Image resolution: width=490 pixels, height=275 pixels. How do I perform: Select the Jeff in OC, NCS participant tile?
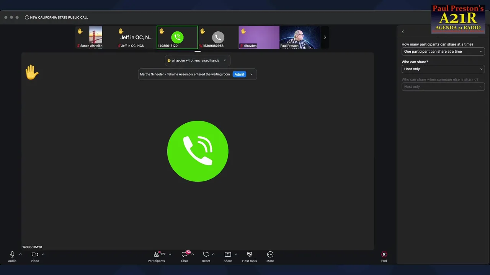(136, 37)
